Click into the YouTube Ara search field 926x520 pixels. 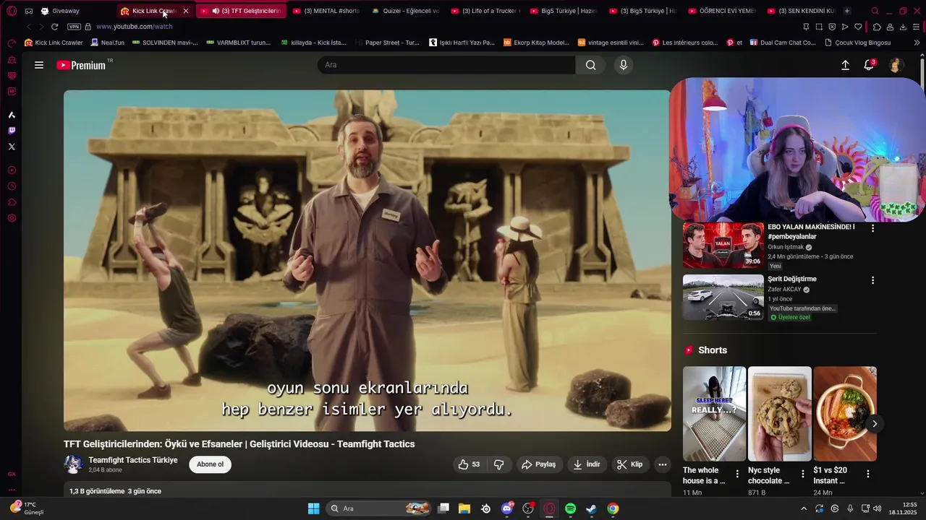click(446, 65)
